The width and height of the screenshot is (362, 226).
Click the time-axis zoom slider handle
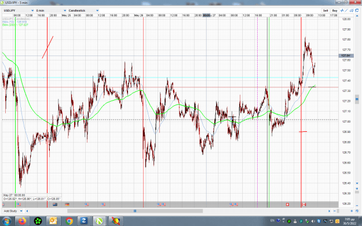click(338, 211)
